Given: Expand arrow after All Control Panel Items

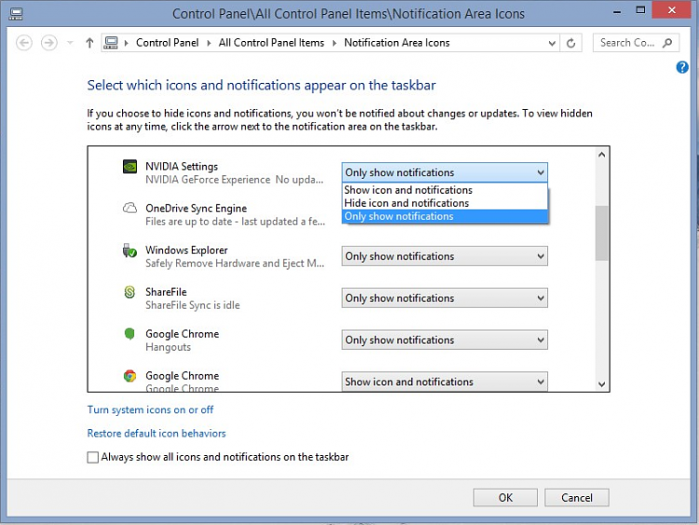Looking at the screenshot, I should tap(335, 43).
